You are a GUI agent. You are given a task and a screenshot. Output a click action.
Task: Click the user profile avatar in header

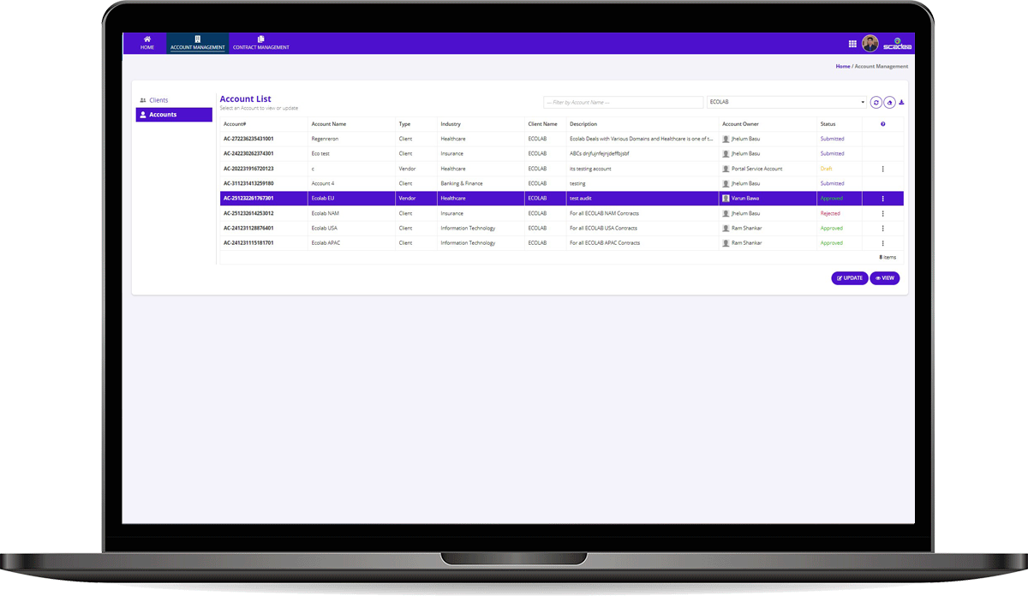[x=870, y=44]
